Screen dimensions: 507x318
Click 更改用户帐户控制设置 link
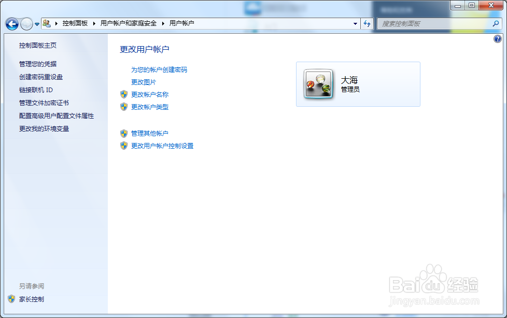pos(162,146)
